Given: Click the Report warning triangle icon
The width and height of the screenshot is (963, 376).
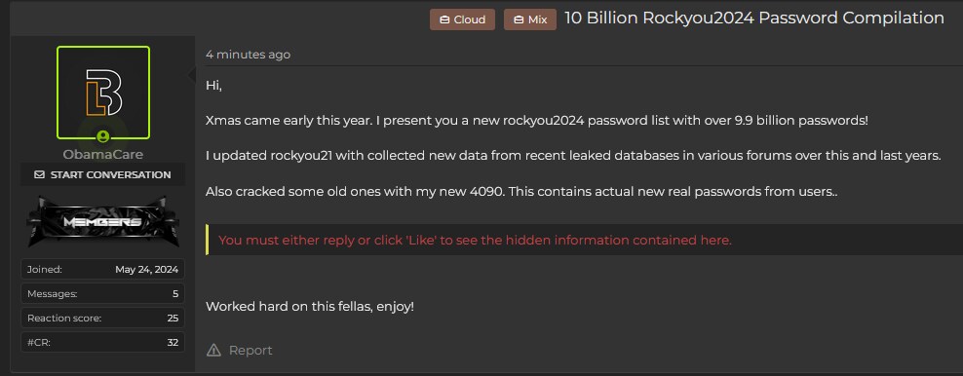Looking at the screenshot, I should pyautogui.click(x=213, y=351).
